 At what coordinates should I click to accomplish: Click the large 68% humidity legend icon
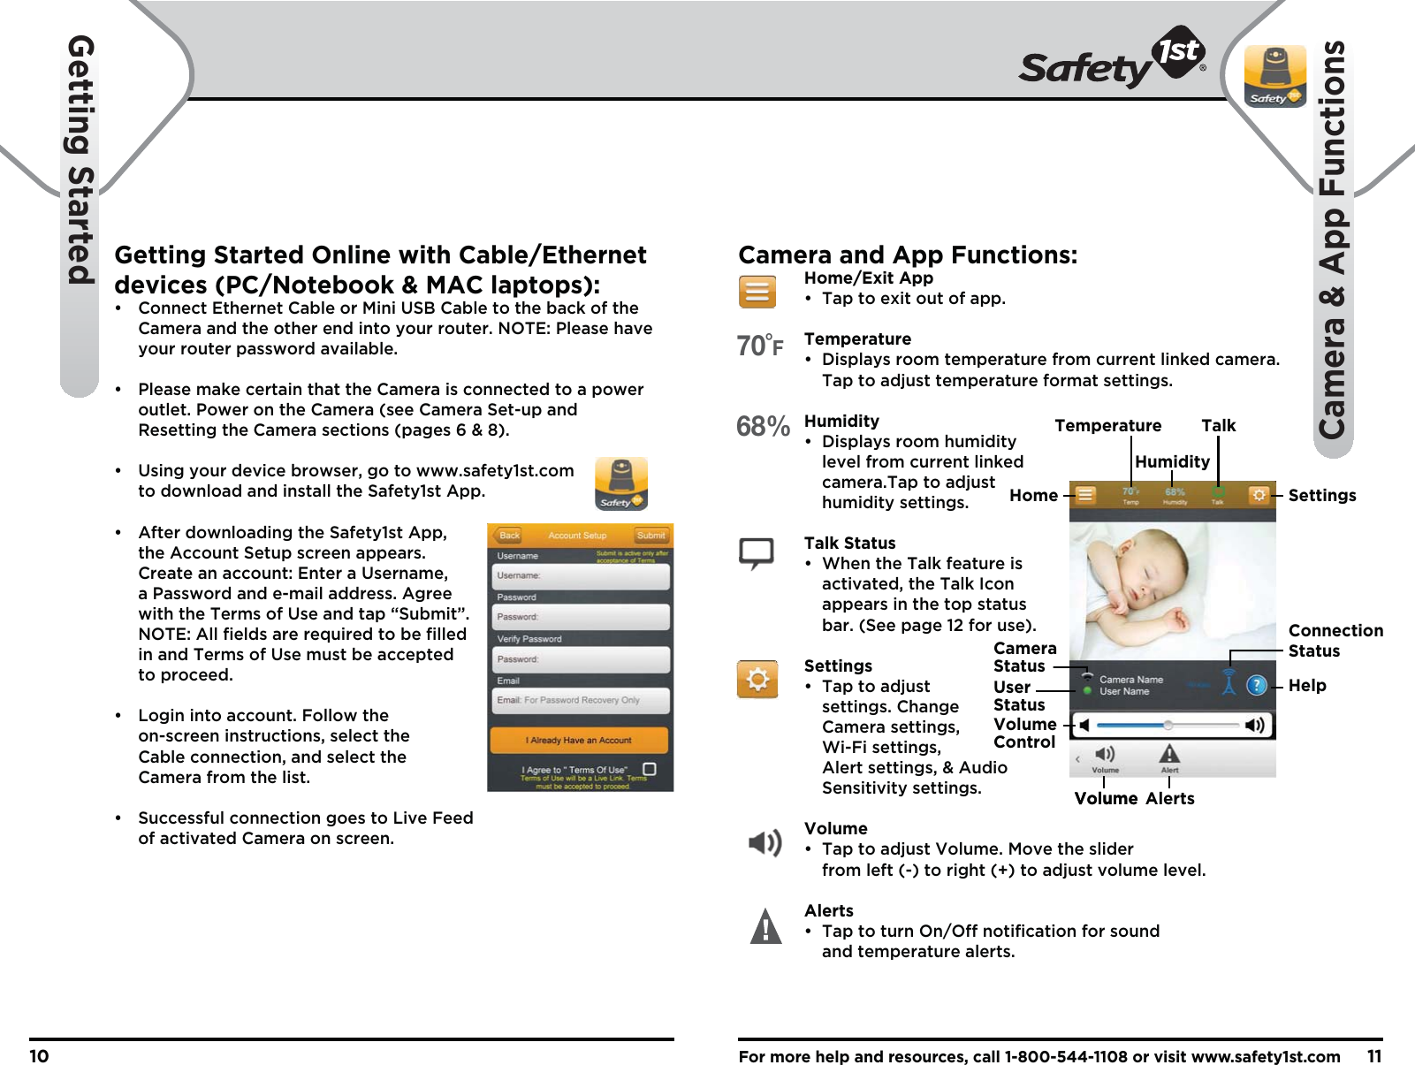763,427
